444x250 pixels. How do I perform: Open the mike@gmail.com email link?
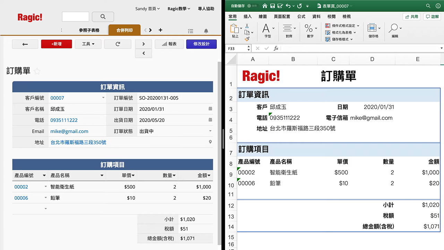click(69, 131)
